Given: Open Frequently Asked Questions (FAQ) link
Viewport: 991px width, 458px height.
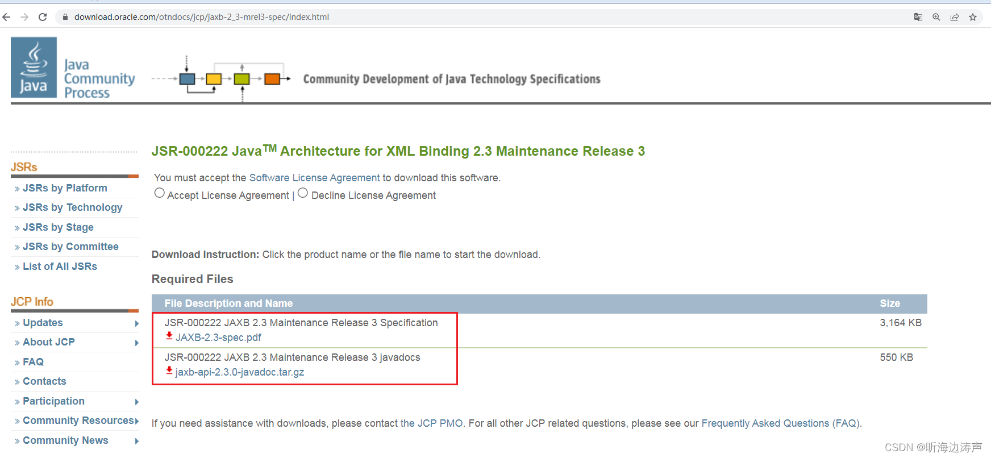Looking at the screenshot, I should pyautogui.click(x=780, y=423).
